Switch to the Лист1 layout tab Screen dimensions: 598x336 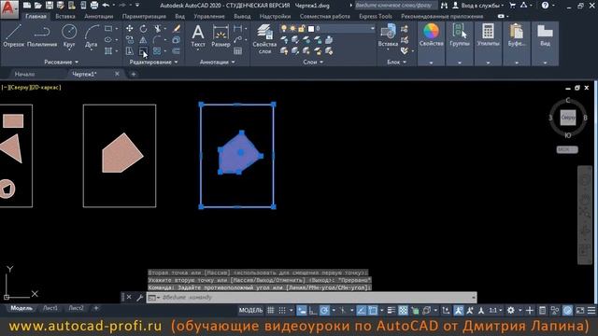pos(50,308)
